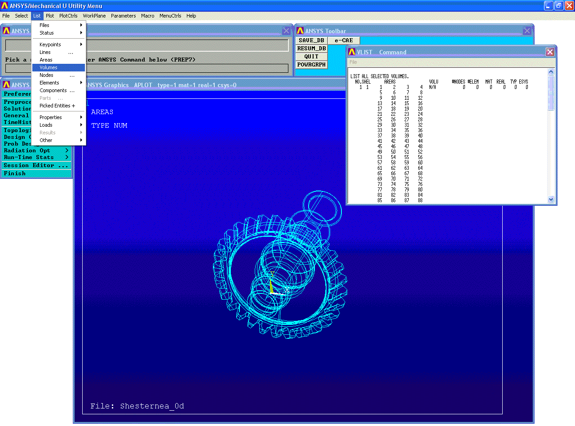
Task: Open the Plot menu
Action: tap(50, 16)
